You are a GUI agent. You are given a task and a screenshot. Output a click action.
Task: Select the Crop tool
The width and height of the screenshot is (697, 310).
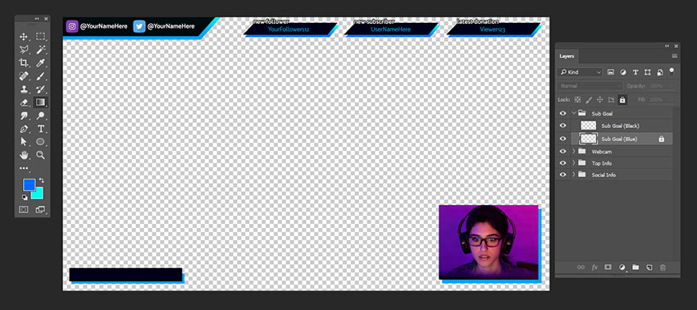pyautogui.click(x=24, y=62)
